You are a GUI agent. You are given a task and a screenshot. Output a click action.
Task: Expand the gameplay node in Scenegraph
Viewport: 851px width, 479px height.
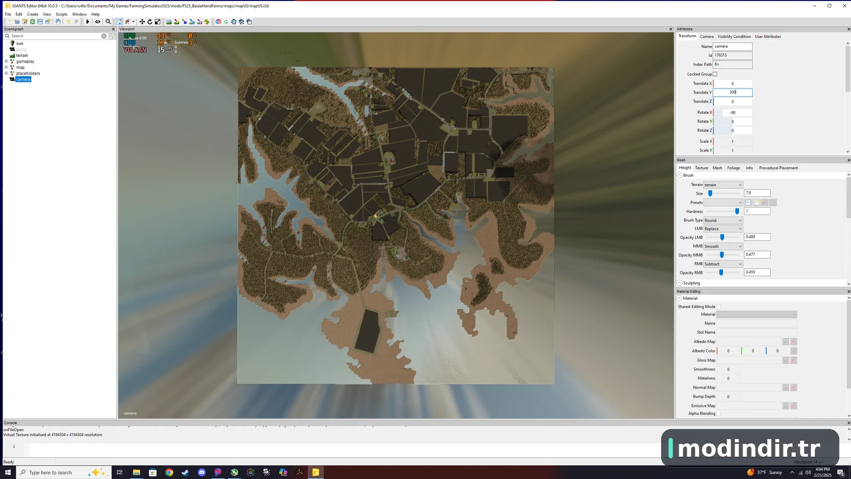[6, 61]
